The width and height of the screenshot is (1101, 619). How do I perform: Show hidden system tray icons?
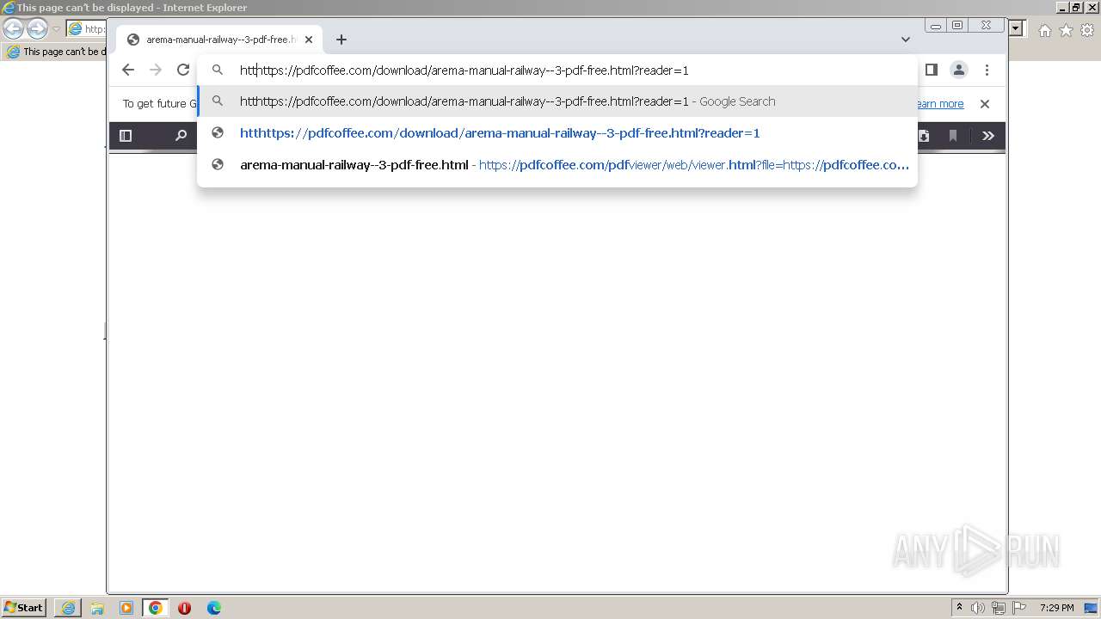pos(959,608)
